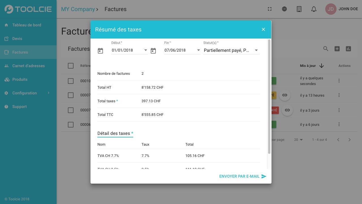
Task: Open the language globe icon
Action: (284, 9)
